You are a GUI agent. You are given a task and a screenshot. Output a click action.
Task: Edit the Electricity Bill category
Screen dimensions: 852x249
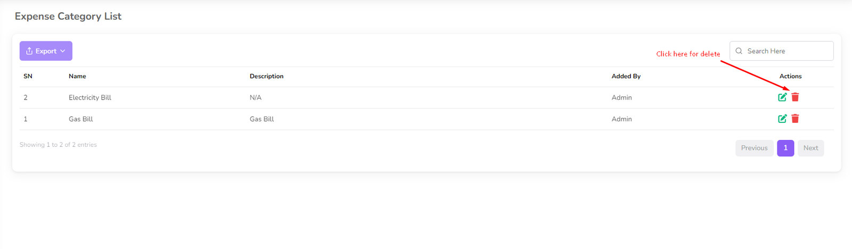[x=782, y=97]
